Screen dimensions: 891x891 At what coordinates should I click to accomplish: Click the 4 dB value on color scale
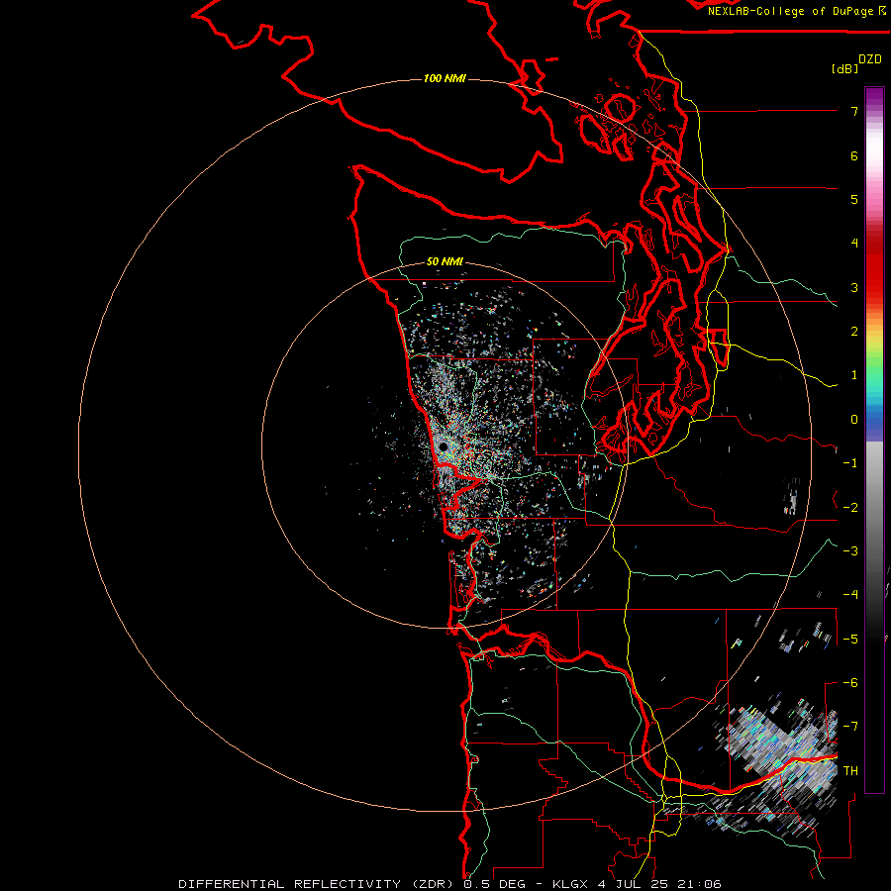(x=854, y=244)
